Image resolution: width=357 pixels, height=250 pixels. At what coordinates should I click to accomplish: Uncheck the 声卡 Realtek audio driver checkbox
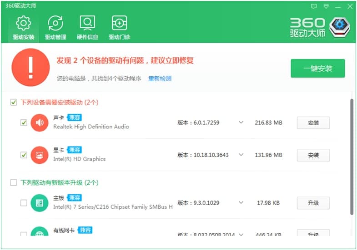click(x=24, y=123)
